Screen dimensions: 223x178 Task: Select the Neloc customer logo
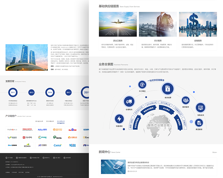coord(43,130)
